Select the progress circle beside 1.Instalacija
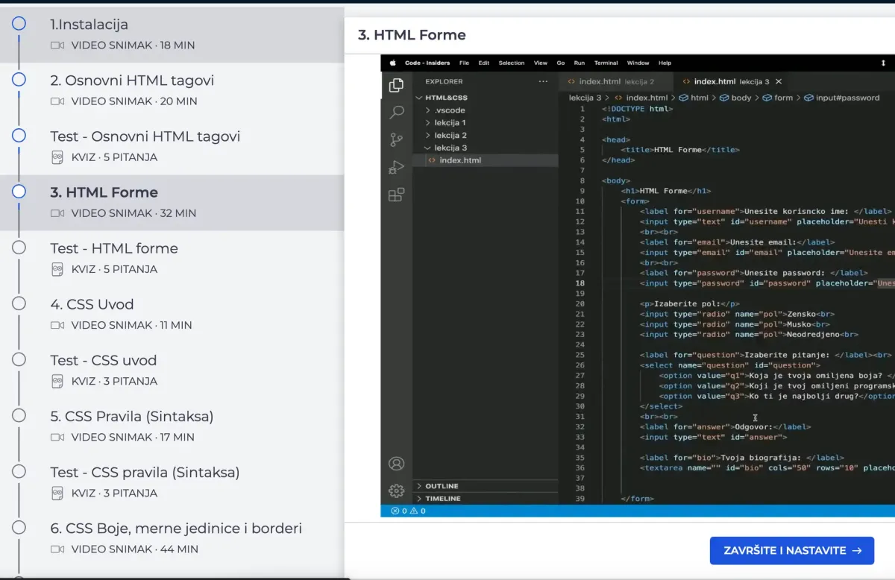The height and width of the screenshot is (580, 895). 19,23
